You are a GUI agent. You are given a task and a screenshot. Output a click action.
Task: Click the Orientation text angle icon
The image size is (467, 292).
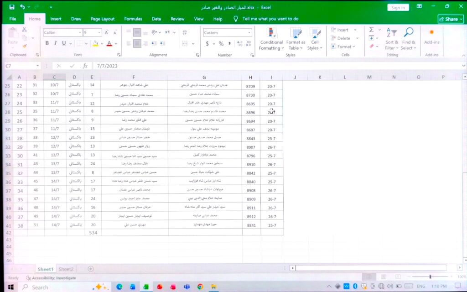point(154,32)
